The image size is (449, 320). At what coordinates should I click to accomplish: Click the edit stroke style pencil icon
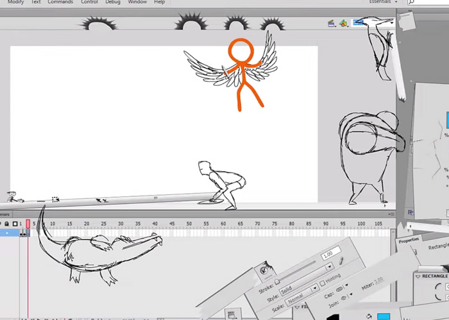341,261
